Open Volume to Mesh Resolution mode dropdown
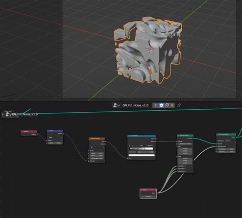The width and height of the screenshot is (242, 218). tap(230, 141)
